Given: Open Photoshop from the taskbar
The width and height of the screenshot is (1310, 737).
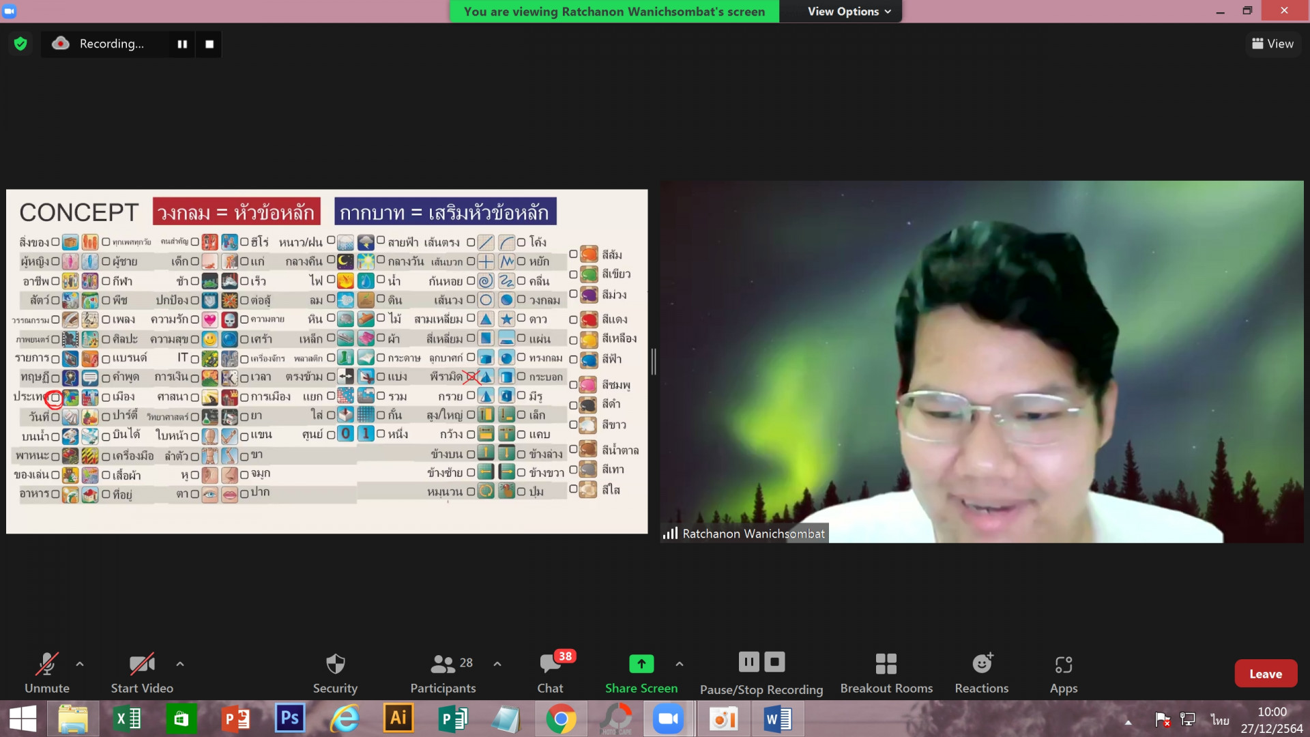Looking at the screenshot, I should (x=290, y=719).
